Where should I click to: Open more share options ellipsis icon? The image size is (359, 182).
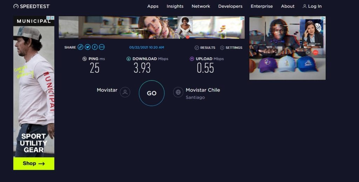102,47
